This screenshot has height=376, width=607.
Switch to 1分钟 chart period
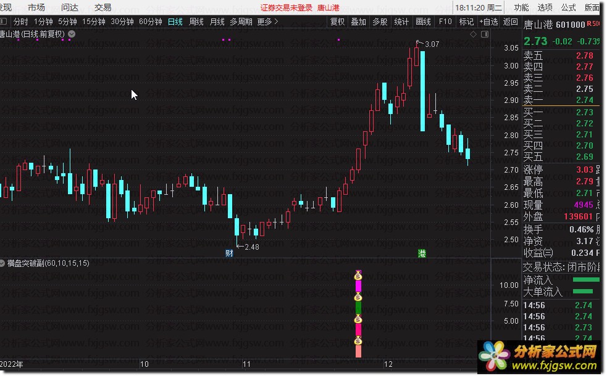click(x=43, y=22)
